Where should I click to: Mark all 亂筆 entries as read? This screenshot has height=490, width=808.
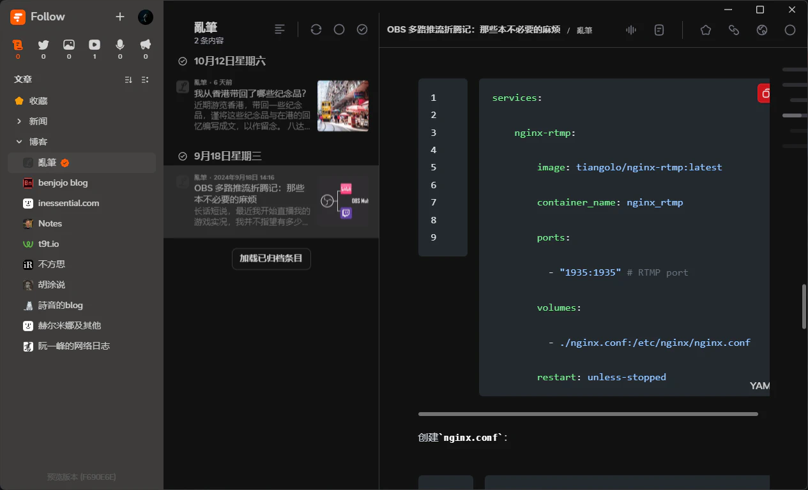point(362,29)
